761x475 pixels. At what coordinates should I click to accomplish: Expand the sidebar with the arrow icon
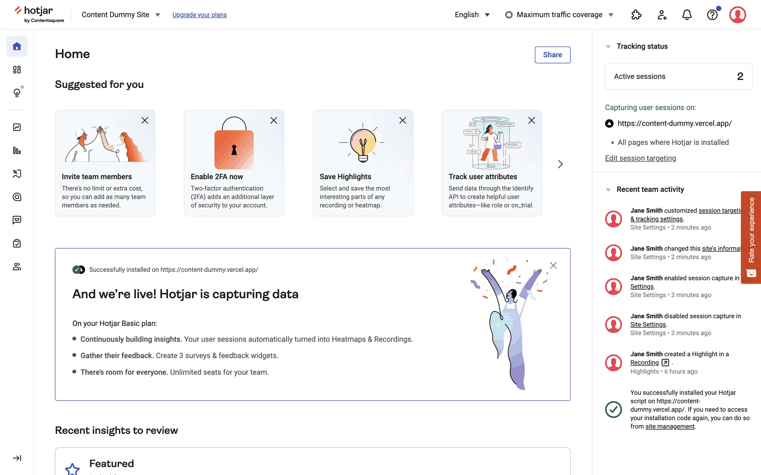(x=17, y=458)
